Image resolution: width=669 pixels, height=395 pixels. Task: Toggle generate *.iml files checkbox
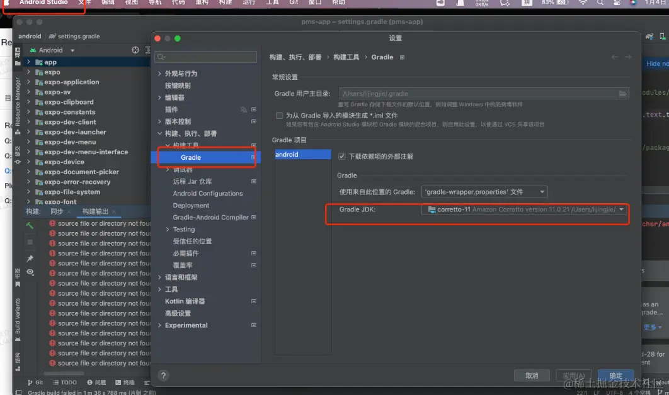[280, 116]
